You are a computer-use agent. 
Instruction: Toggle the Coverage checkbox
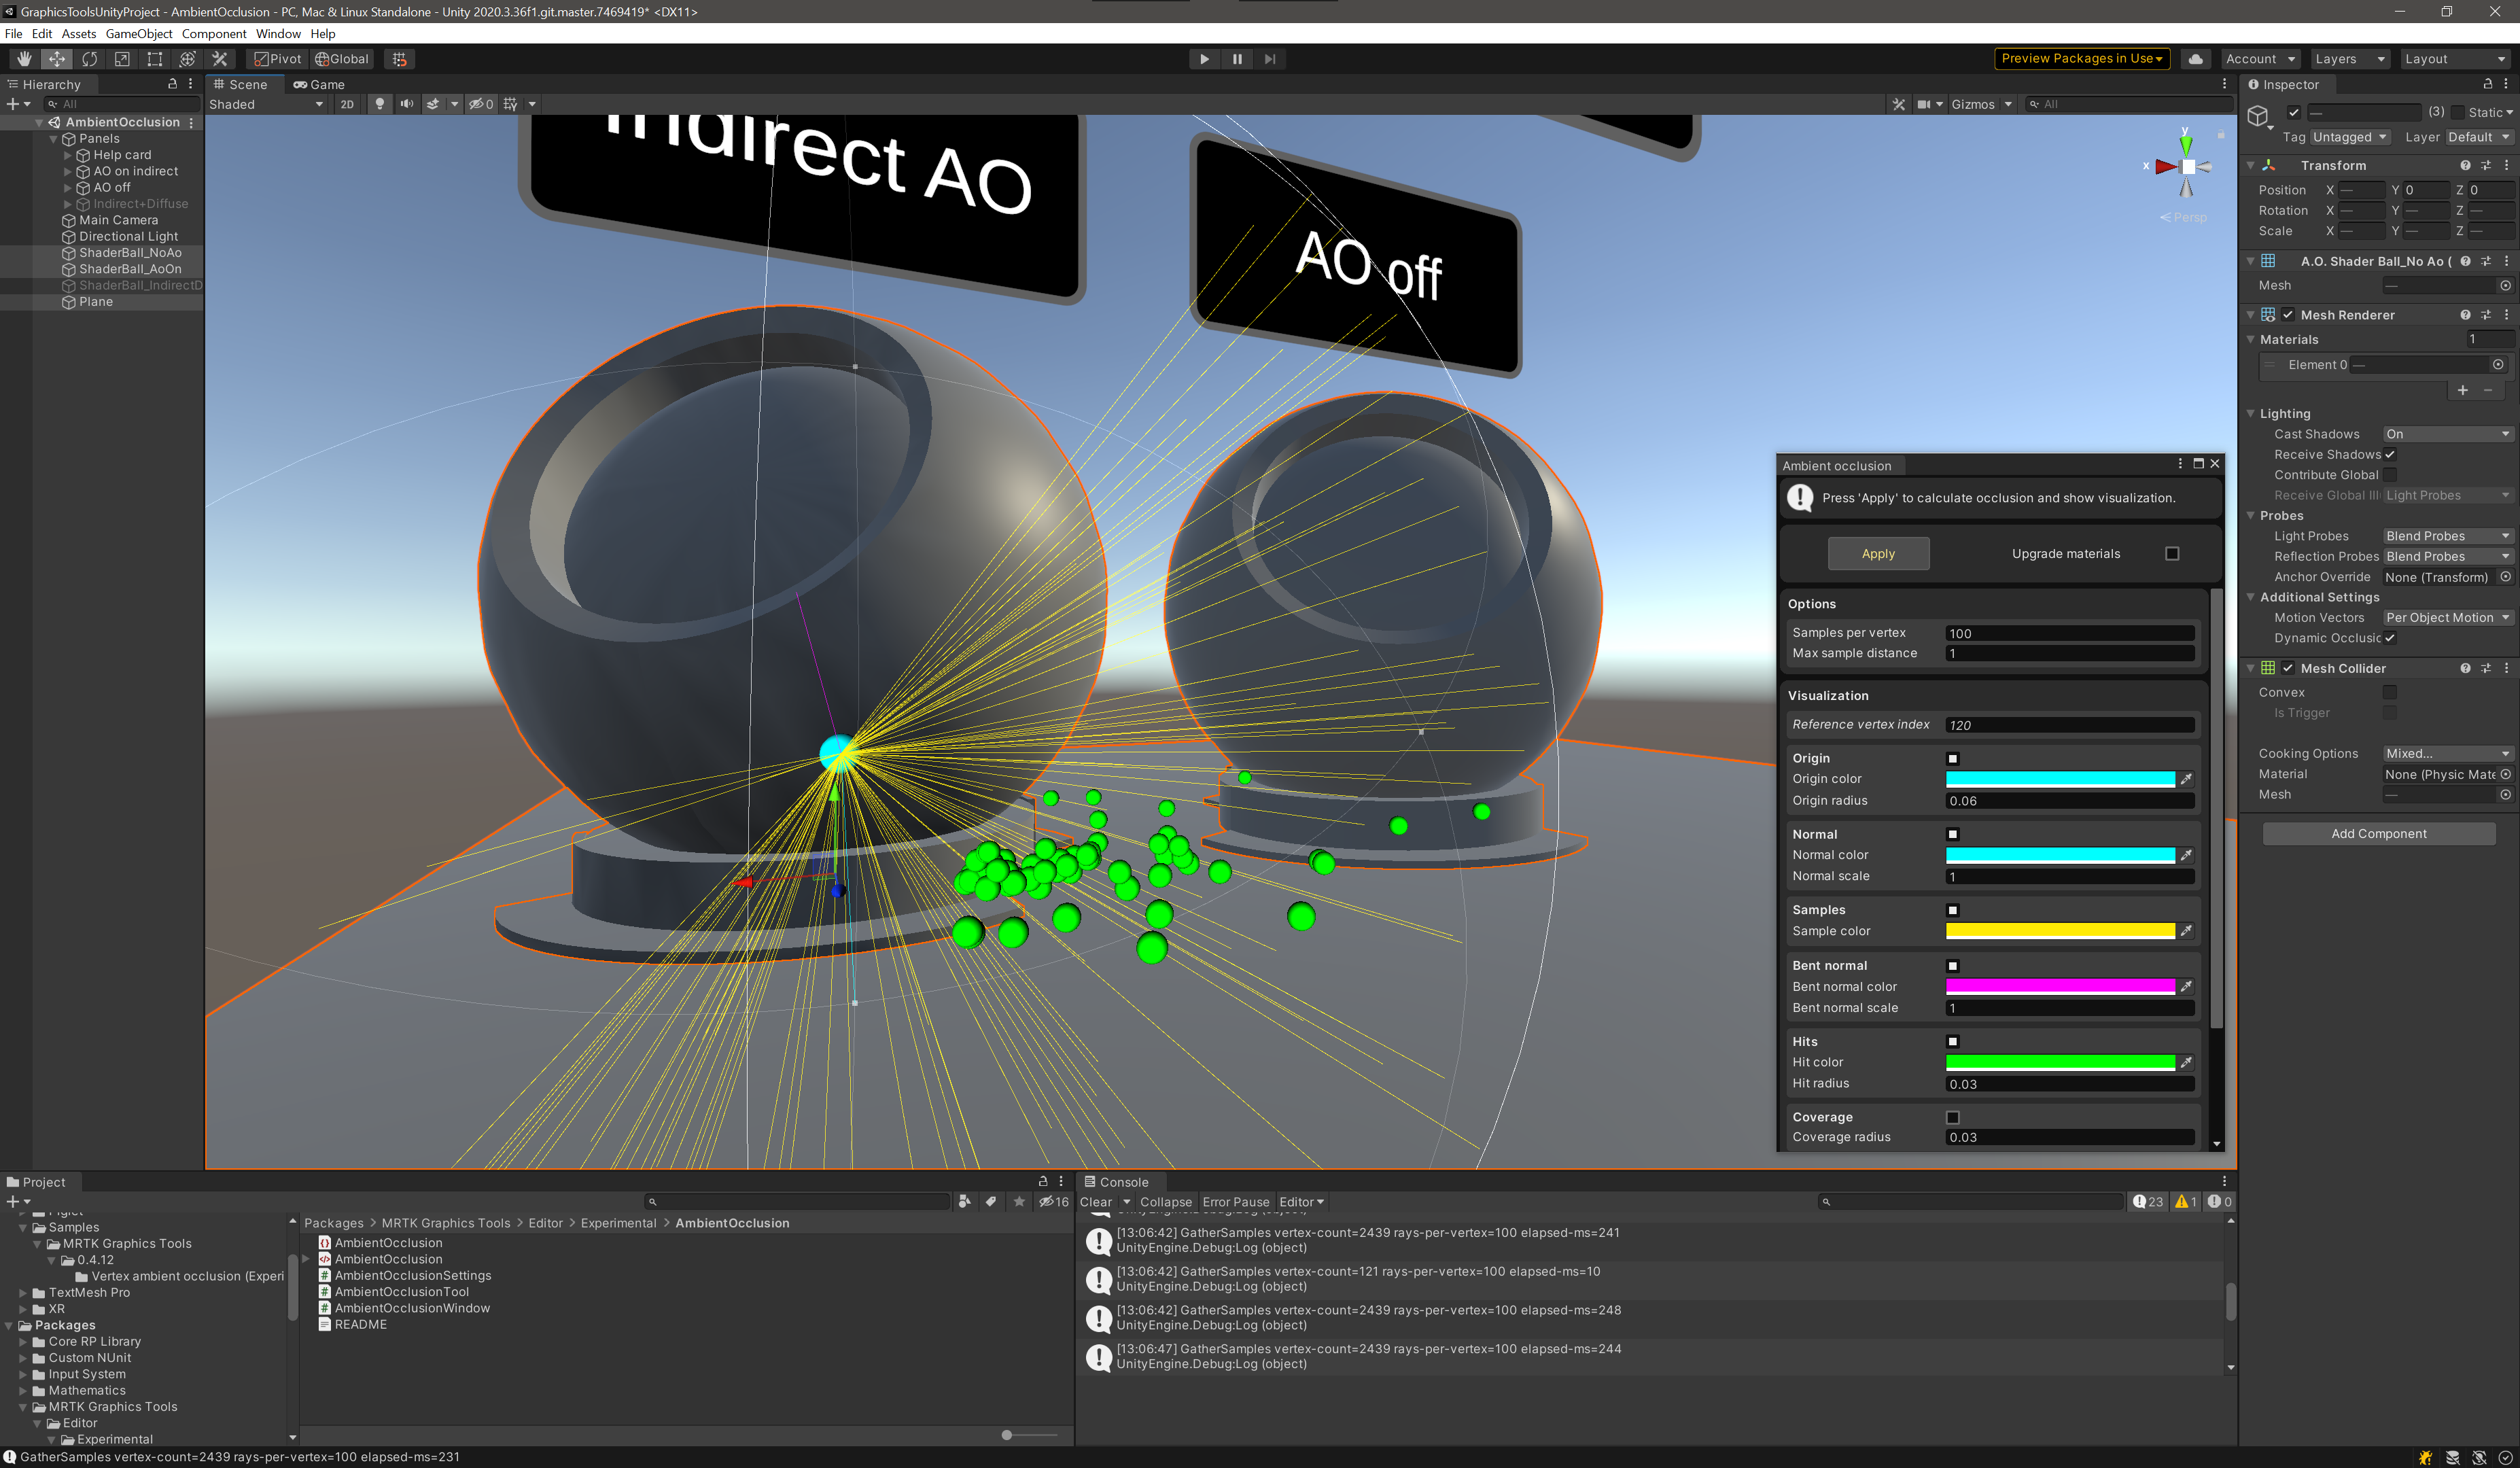(x=1952, y=1117)
